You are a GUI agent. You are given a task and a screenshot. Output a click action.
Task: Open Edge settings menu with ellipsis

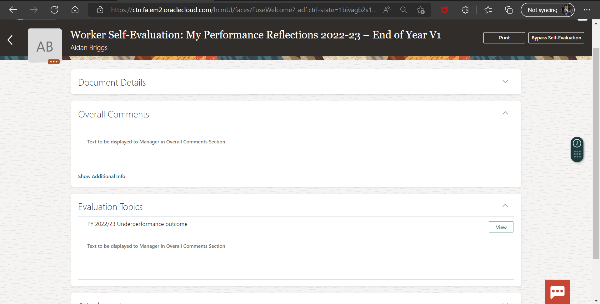tap(587, 10)
